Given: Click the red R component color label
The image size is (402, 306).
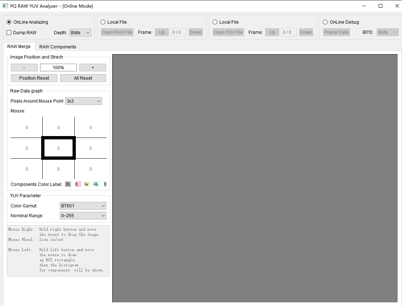Looking at the screenshot, I should click(77, 184).
